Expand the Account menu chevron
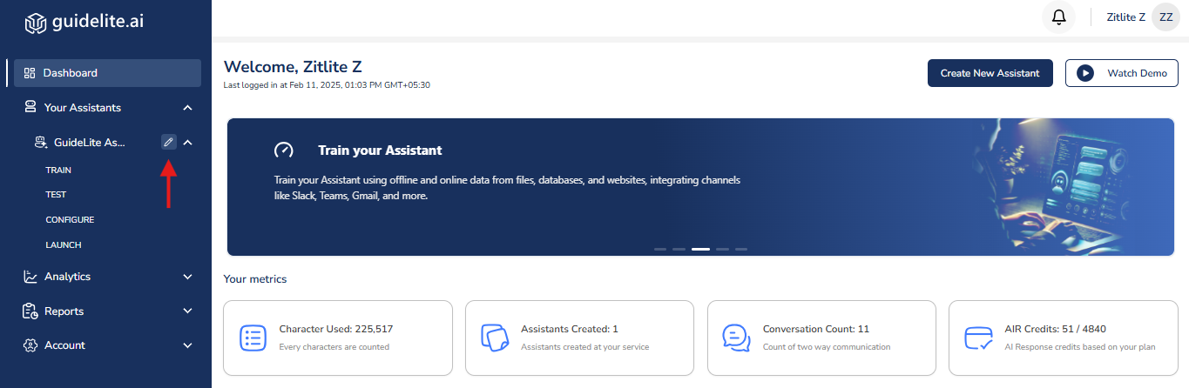 pos(187,345)
